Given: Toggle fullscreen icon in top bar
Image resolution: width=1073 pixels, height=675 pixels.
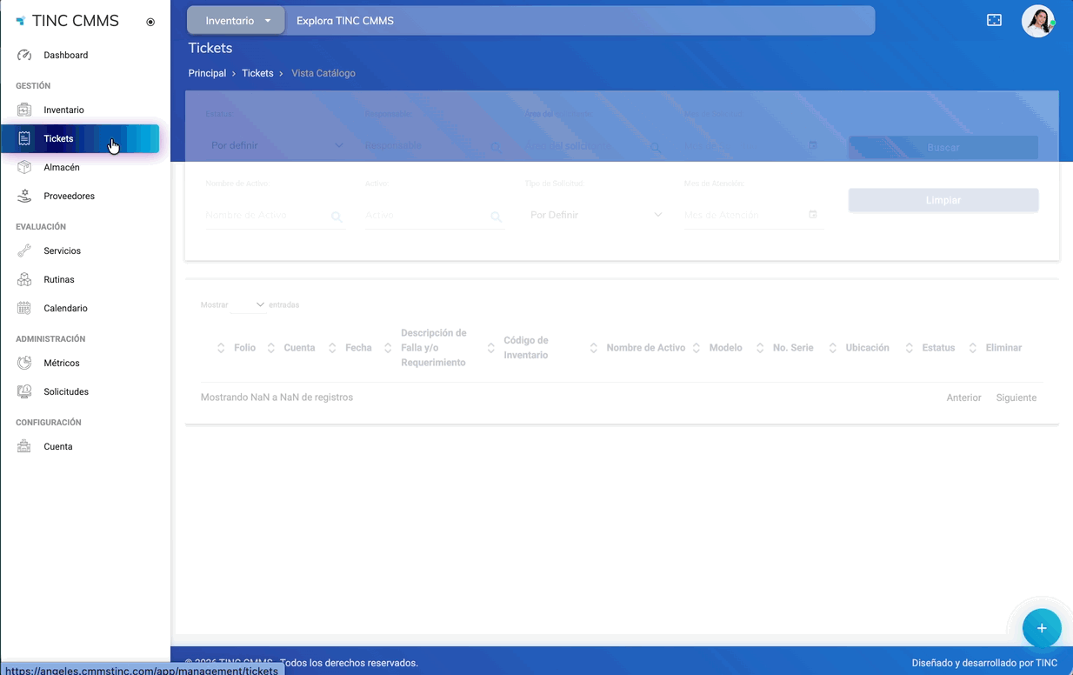Looking at the screenshot, I should (x=994, y=20).
